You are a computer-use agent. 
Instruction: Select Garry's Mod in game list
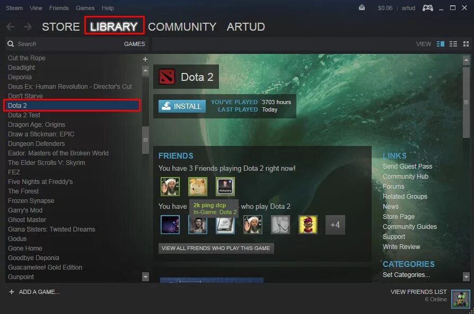[x=25, y=210]
